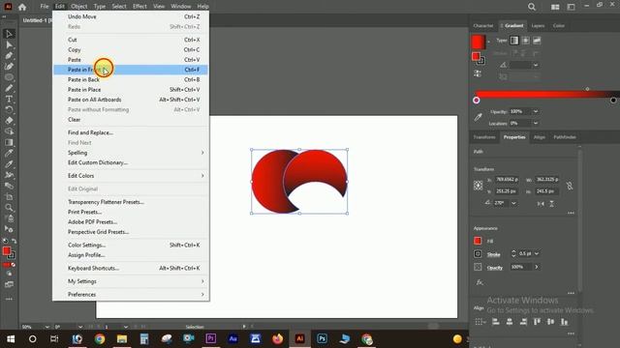Screen dimensions: 620x348
Task: Click the Flip Horizontal icon in Transform
Action: (541, 204)
